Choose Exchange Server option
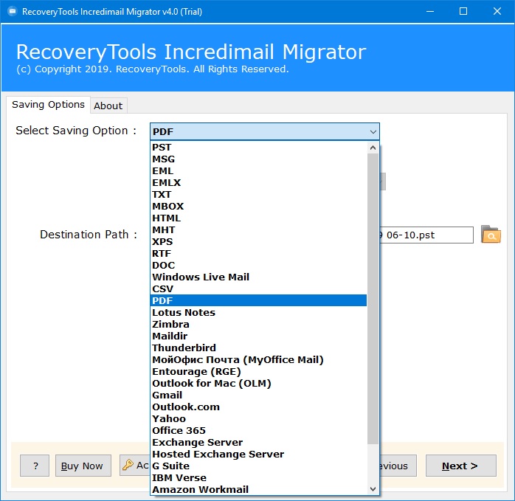The height and width of the screenshot is (501, 515). click(x=258, y=443)
